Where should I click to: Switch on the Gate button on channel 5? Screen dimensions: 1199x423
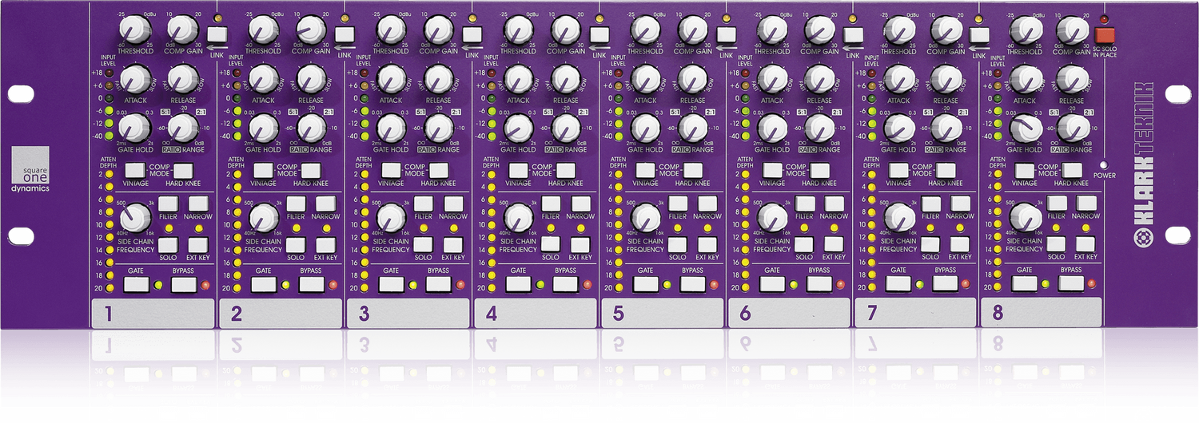click(x=645, y=283)
